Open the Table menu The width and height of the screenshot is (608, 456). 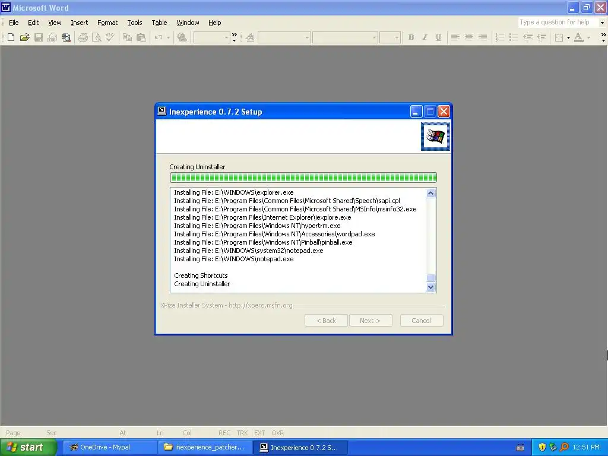[x=159, y=23]
